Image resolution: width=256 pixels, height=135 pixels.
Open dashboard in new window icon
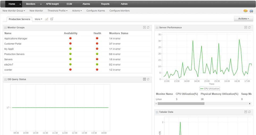(52, 19)
